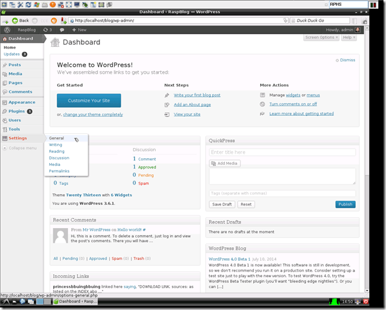This screenshot has height=310, width=386.
Task: Click the Comments bubble icon in sidebar
Action: (5, 92)
